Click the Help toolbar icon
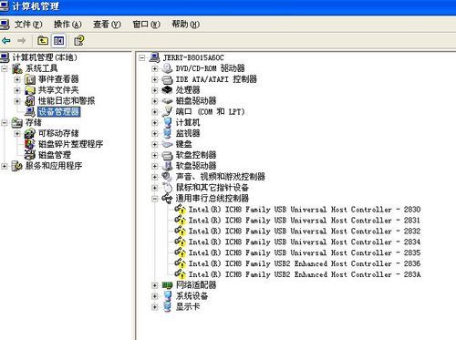Viewport: 456px width, 340px height. click(79, 40)
